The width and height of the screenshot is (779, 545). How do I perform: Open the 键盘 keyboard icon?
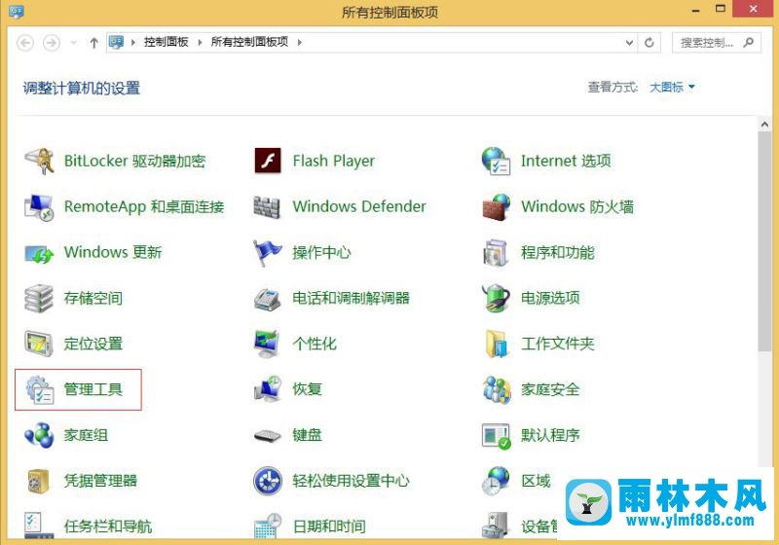click(267, 436)
